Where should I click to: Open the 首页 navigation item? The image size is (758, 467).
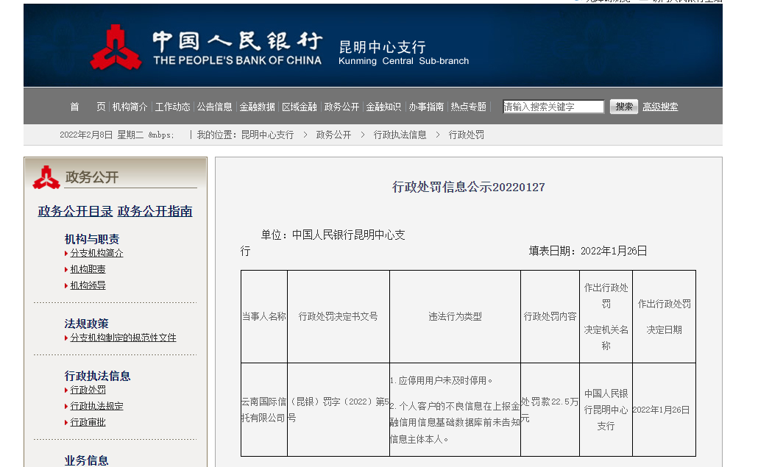tap(88, 107)
